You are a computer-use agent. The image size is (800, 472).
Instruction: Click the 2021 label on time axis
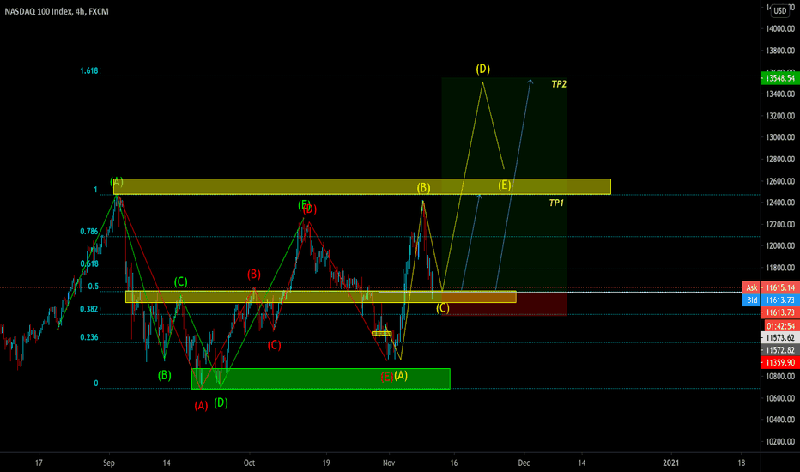pyautogui.click(x=671, y=463)
